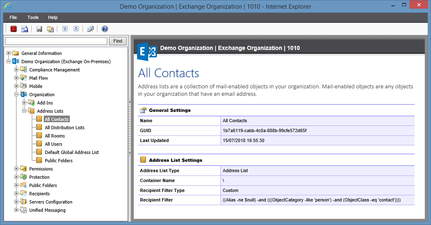The image size is (431, 225).
Task: Collapse the Demo Organization node
Action: pyautogui.click(x=9, y=61)
